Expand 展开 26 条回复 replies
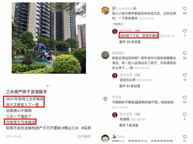The image size is (193, 144). [130, 42]
